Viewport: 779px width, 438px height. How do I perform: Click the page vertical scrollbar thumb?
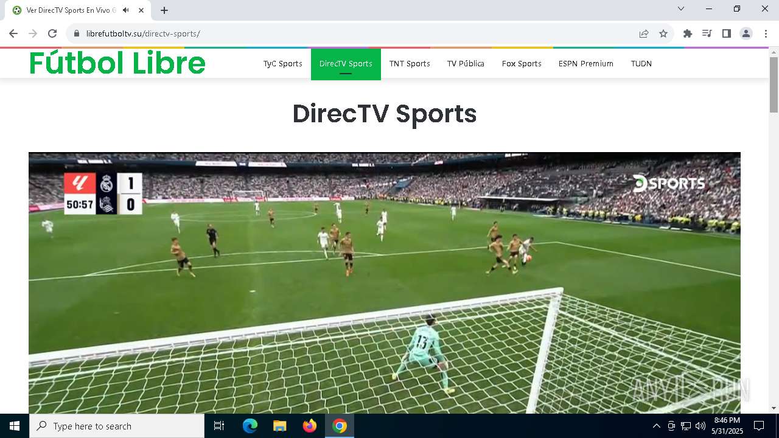tap(774, 85)
